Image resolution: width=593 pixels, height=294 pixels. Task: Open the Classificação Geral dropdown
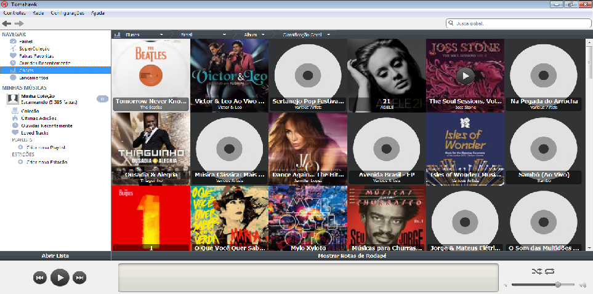306,34
